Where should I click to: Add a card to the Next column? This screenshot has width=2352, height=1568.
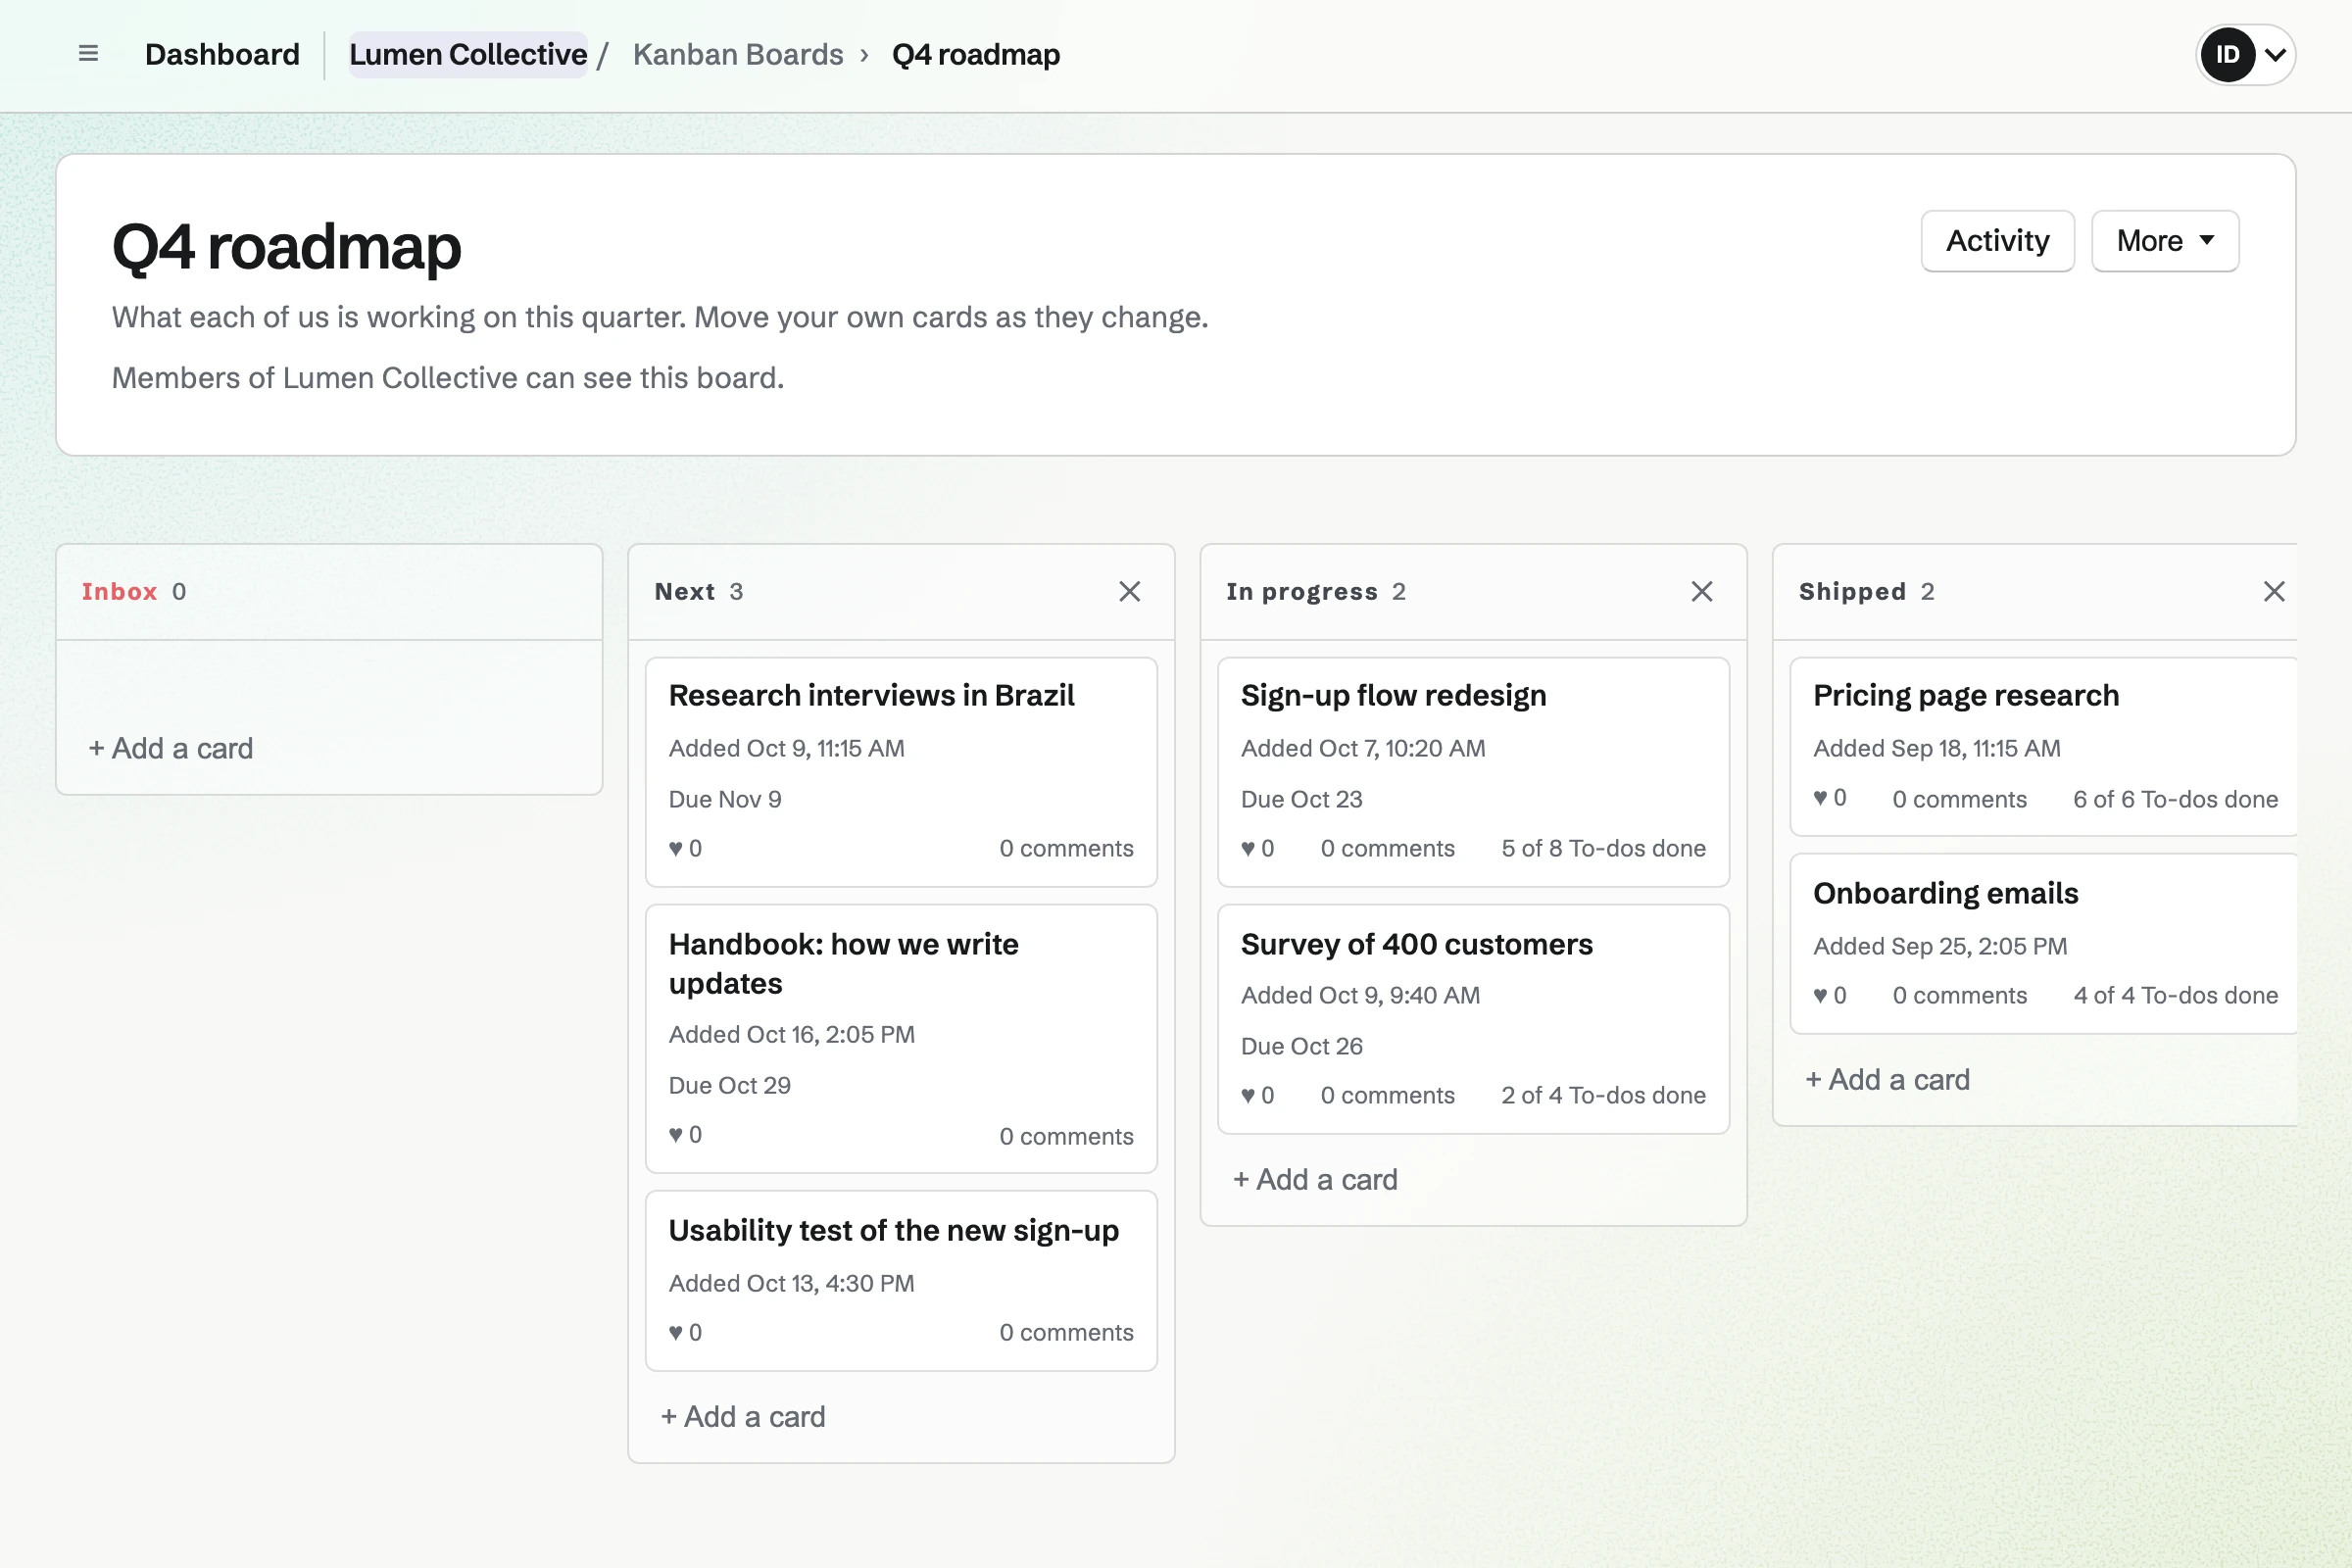click(743, 1416)
